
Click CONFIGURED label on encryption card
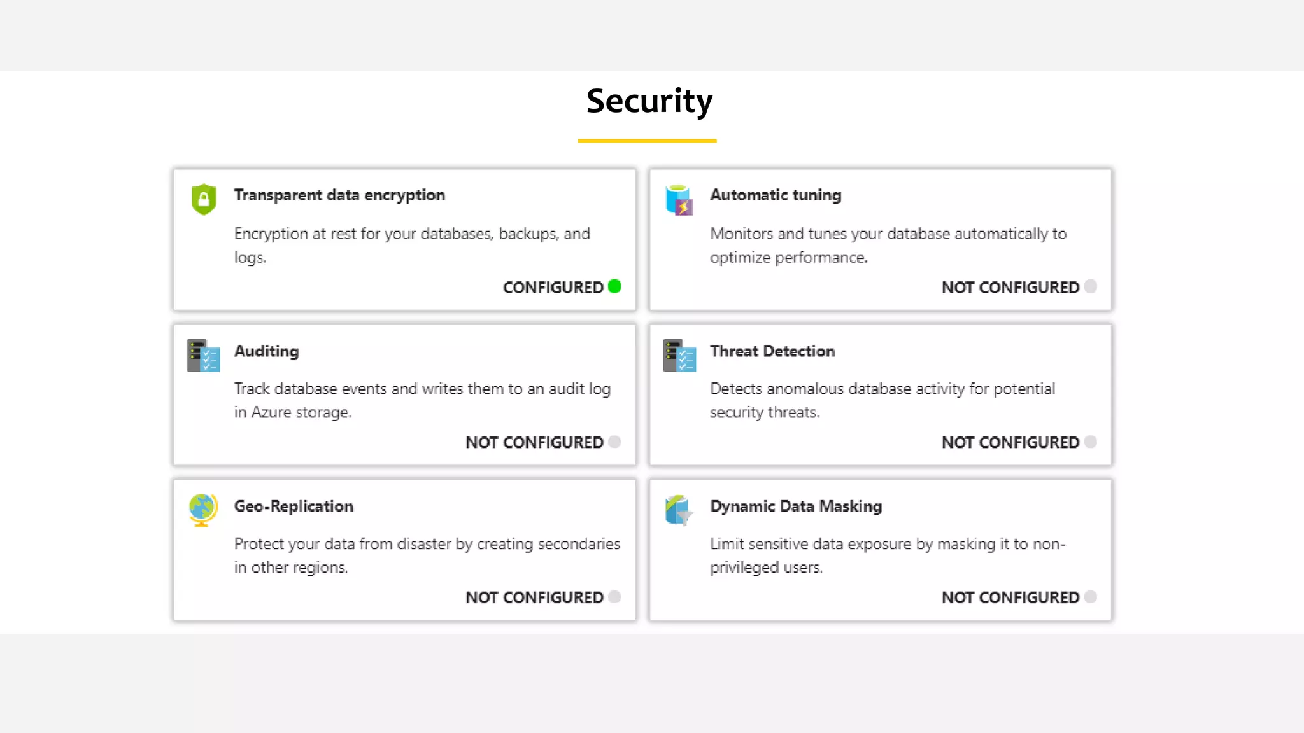pos(553,288)
